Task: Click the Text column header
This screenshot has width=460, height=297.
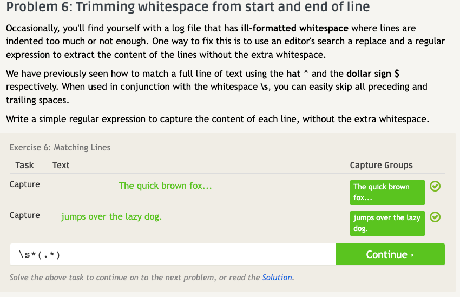Action: click(61, 165)
